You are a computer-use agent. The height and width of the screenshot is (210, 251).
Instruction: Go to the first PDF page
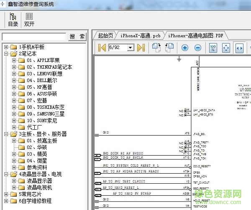102,48
